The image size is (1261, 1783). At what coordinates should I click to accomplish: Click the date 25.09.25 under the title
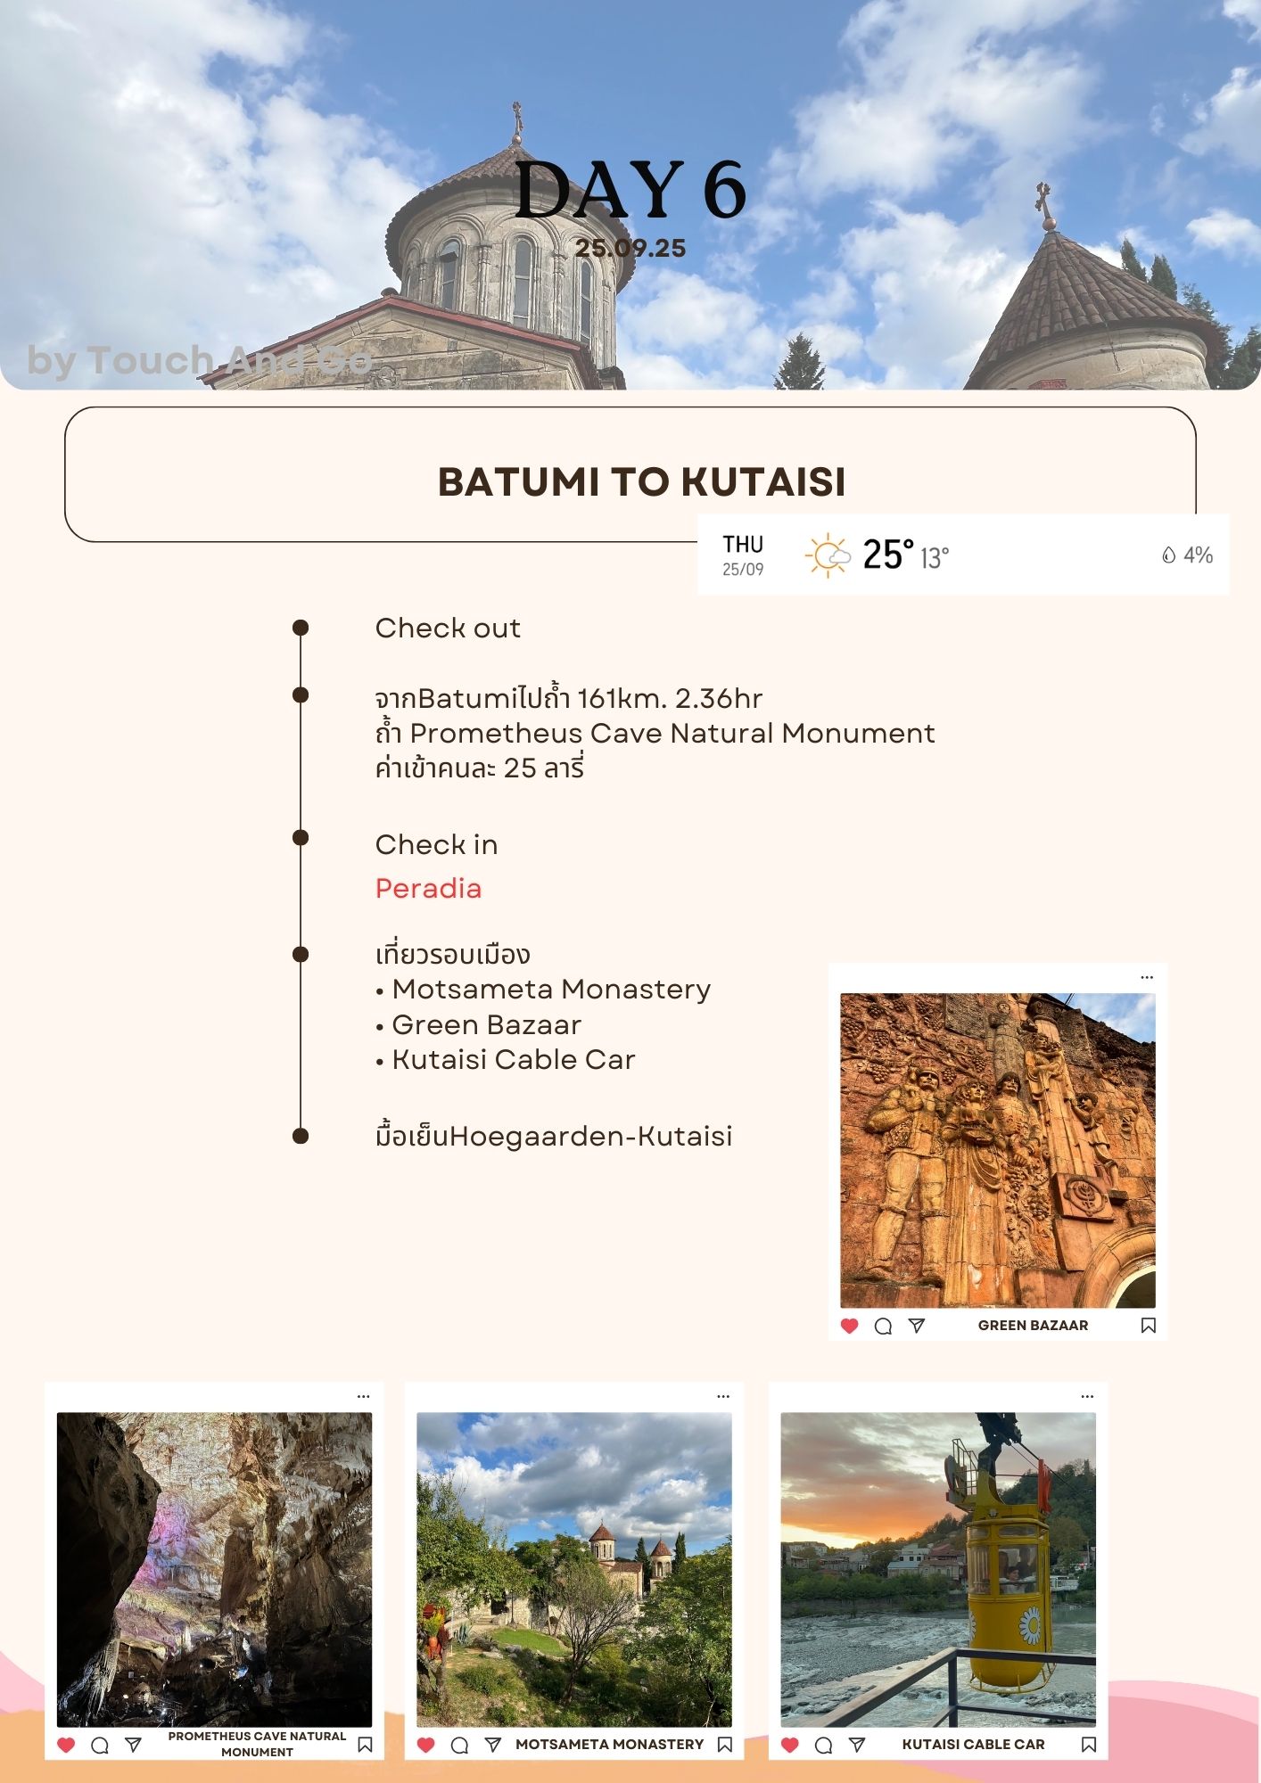[x=630, y=248]
